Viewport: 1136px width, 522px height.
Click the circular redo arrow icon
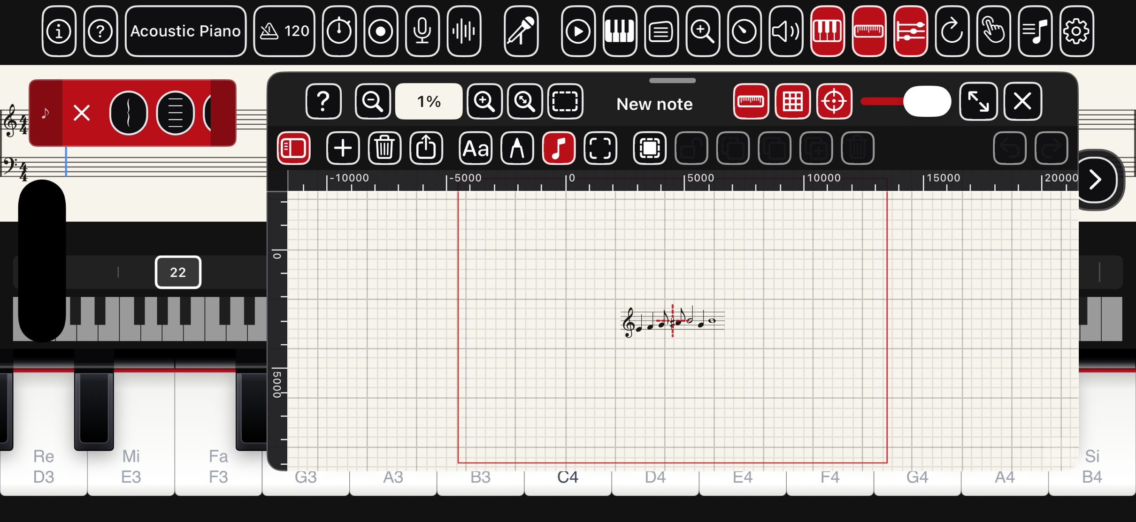pyautogui.click(x=952, y=31)
